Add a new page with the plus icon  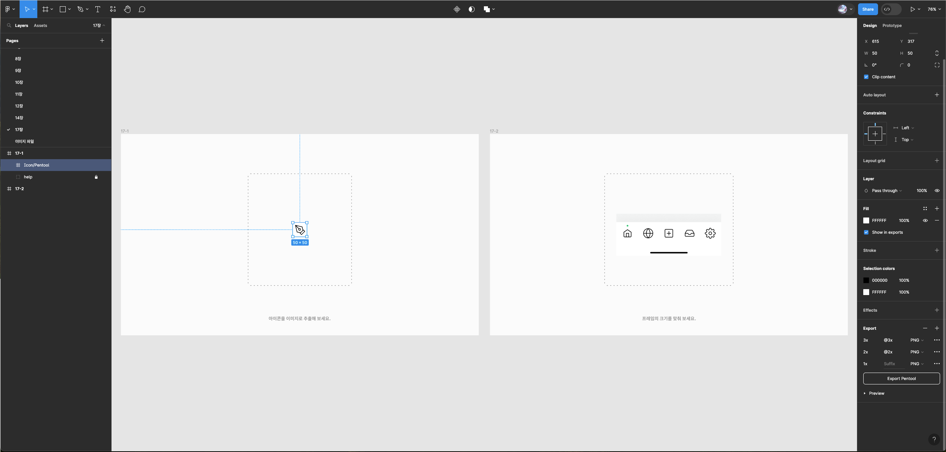click(102, 41)
